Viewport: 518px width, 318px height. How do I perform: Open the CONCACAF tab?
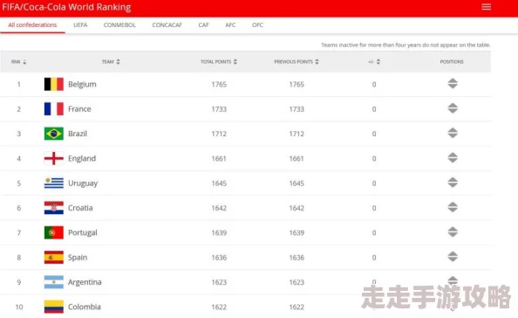[x=167, y=24]
